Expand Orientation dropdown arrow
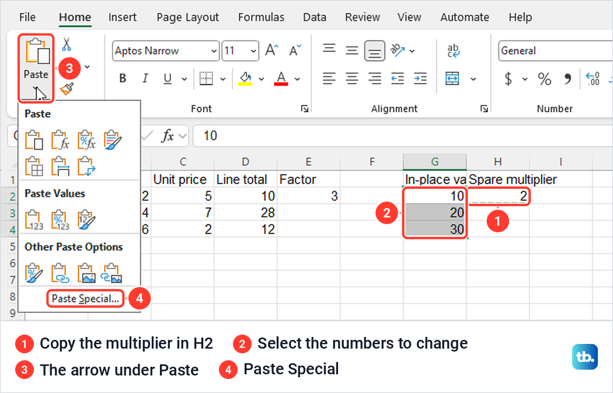Image resolution: width=613 pixels, height=393 pixels. pyautogui.click(x=412, y=51)
